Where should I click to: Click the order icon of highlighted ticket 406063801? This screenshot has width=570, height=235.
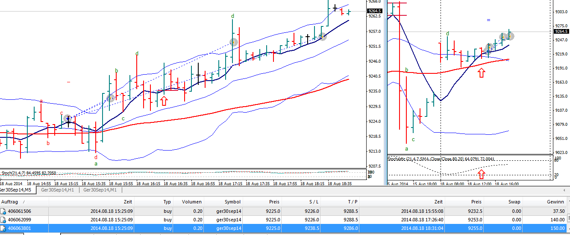pyautogui.click(x=3, y=228)
